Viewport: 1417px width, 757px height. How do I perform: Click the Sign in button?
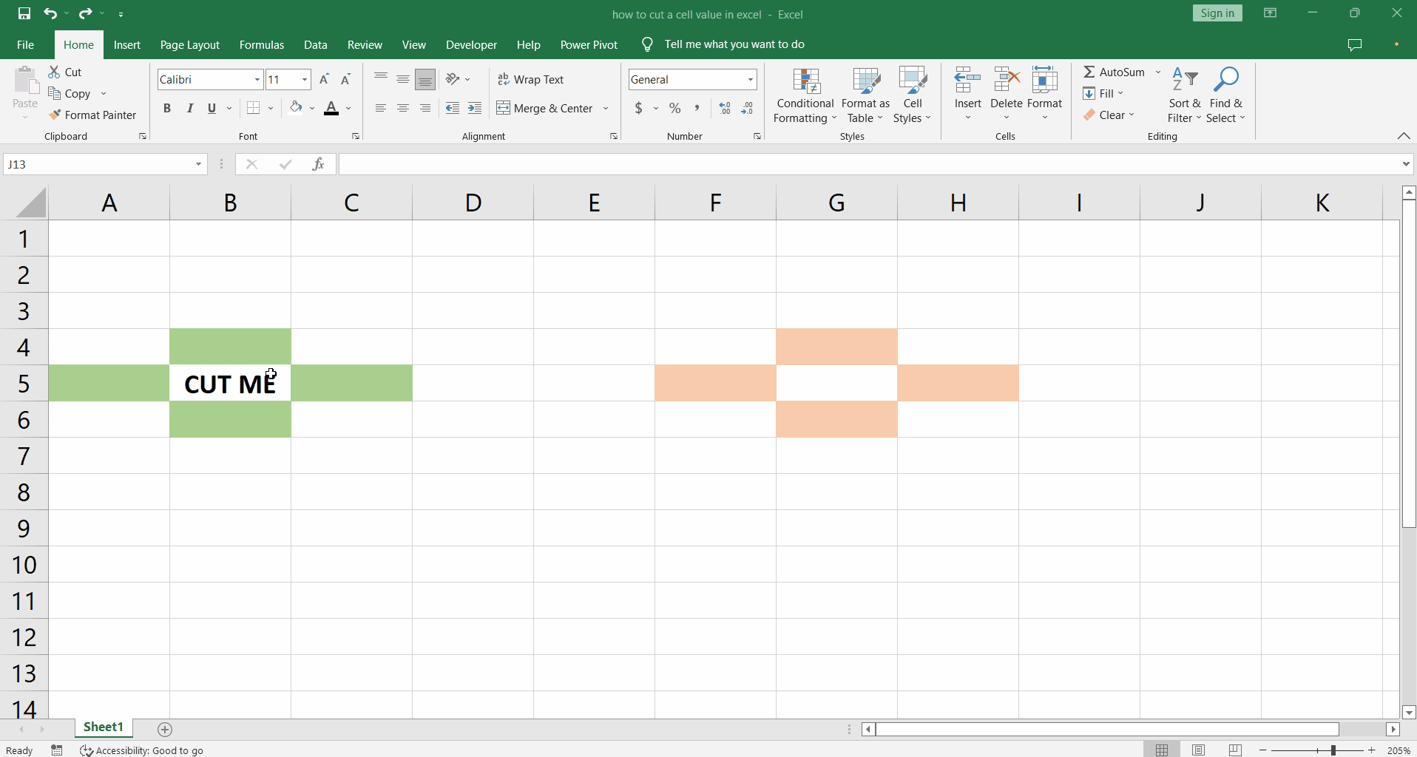1217,13
